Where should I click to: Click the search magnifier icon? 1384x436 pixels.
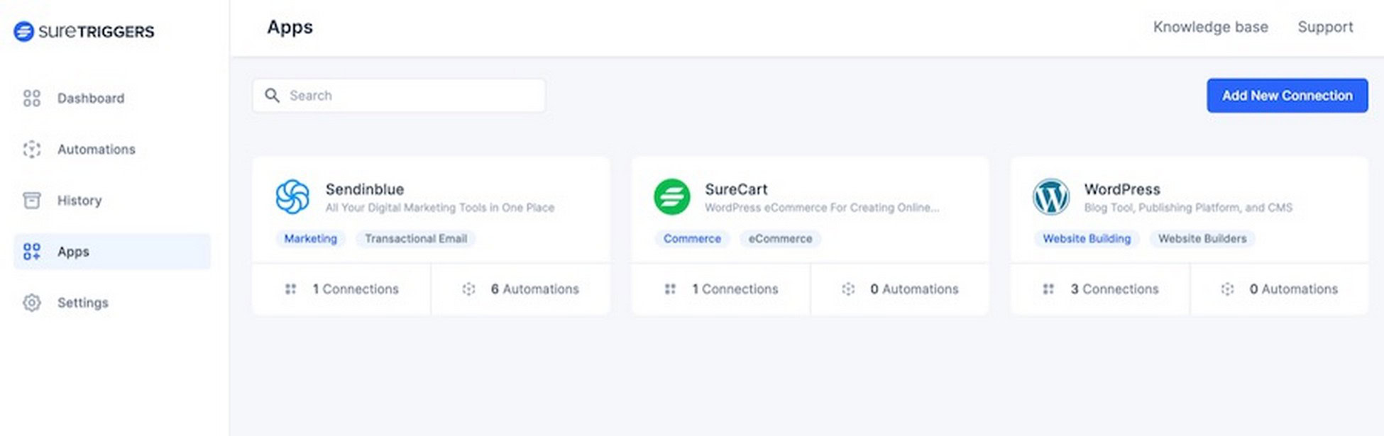coord(272,95)
